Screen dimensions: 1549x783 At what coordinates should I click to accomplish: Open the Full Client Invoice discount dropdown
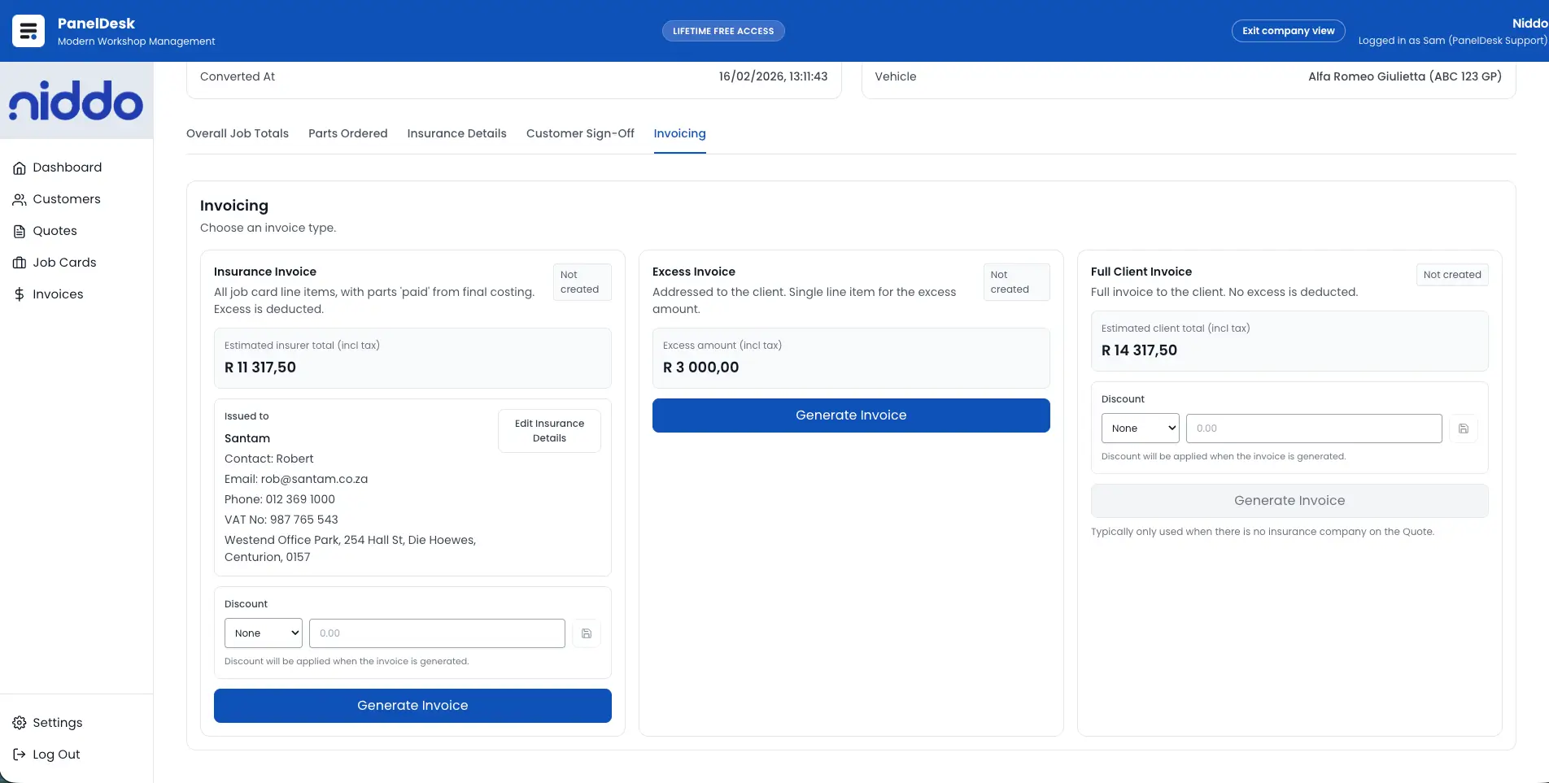pyautogui.click(x=1139, y=428)
